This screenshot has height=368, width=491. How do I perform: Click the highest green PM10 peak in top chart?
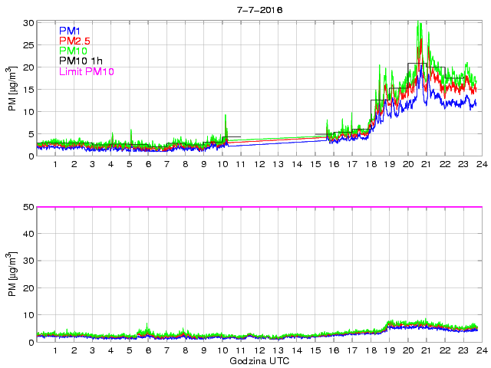coord(418,24)
